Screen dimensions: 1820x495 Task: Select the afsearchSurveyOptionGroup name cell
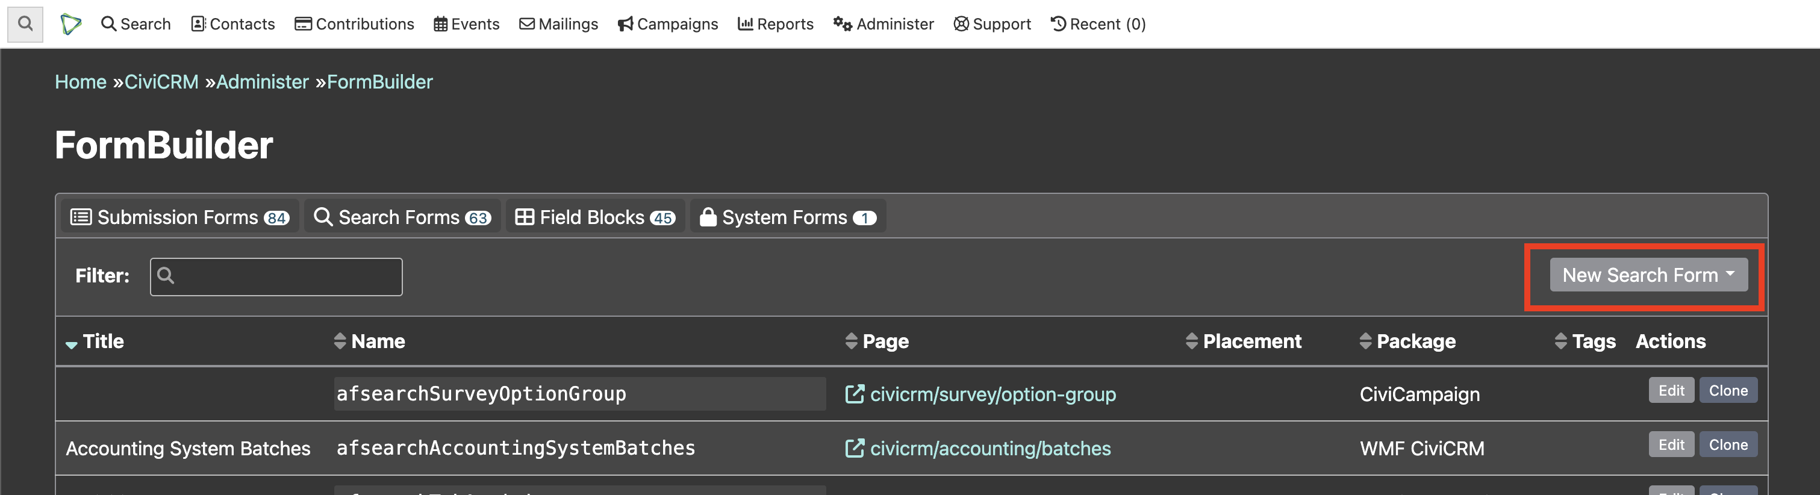pyautogui.click(x=580, y=394)
